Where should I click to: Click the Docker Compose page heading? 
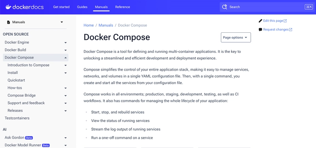point(117,37)
